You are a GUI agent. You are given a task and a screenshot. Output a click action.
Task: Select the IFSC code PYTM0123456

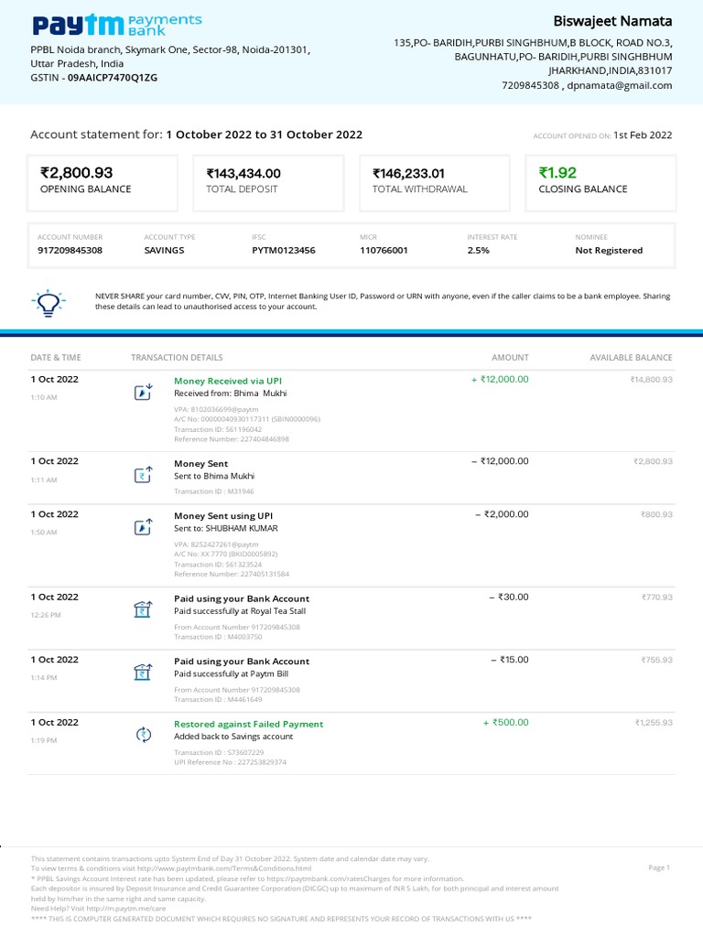[x=284, y=251]
